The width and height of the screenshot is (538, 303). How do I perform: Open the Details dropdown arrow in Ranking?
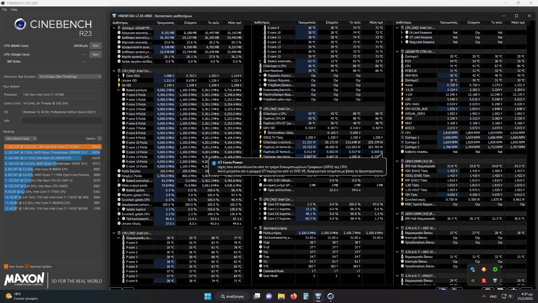click(99, 138)
